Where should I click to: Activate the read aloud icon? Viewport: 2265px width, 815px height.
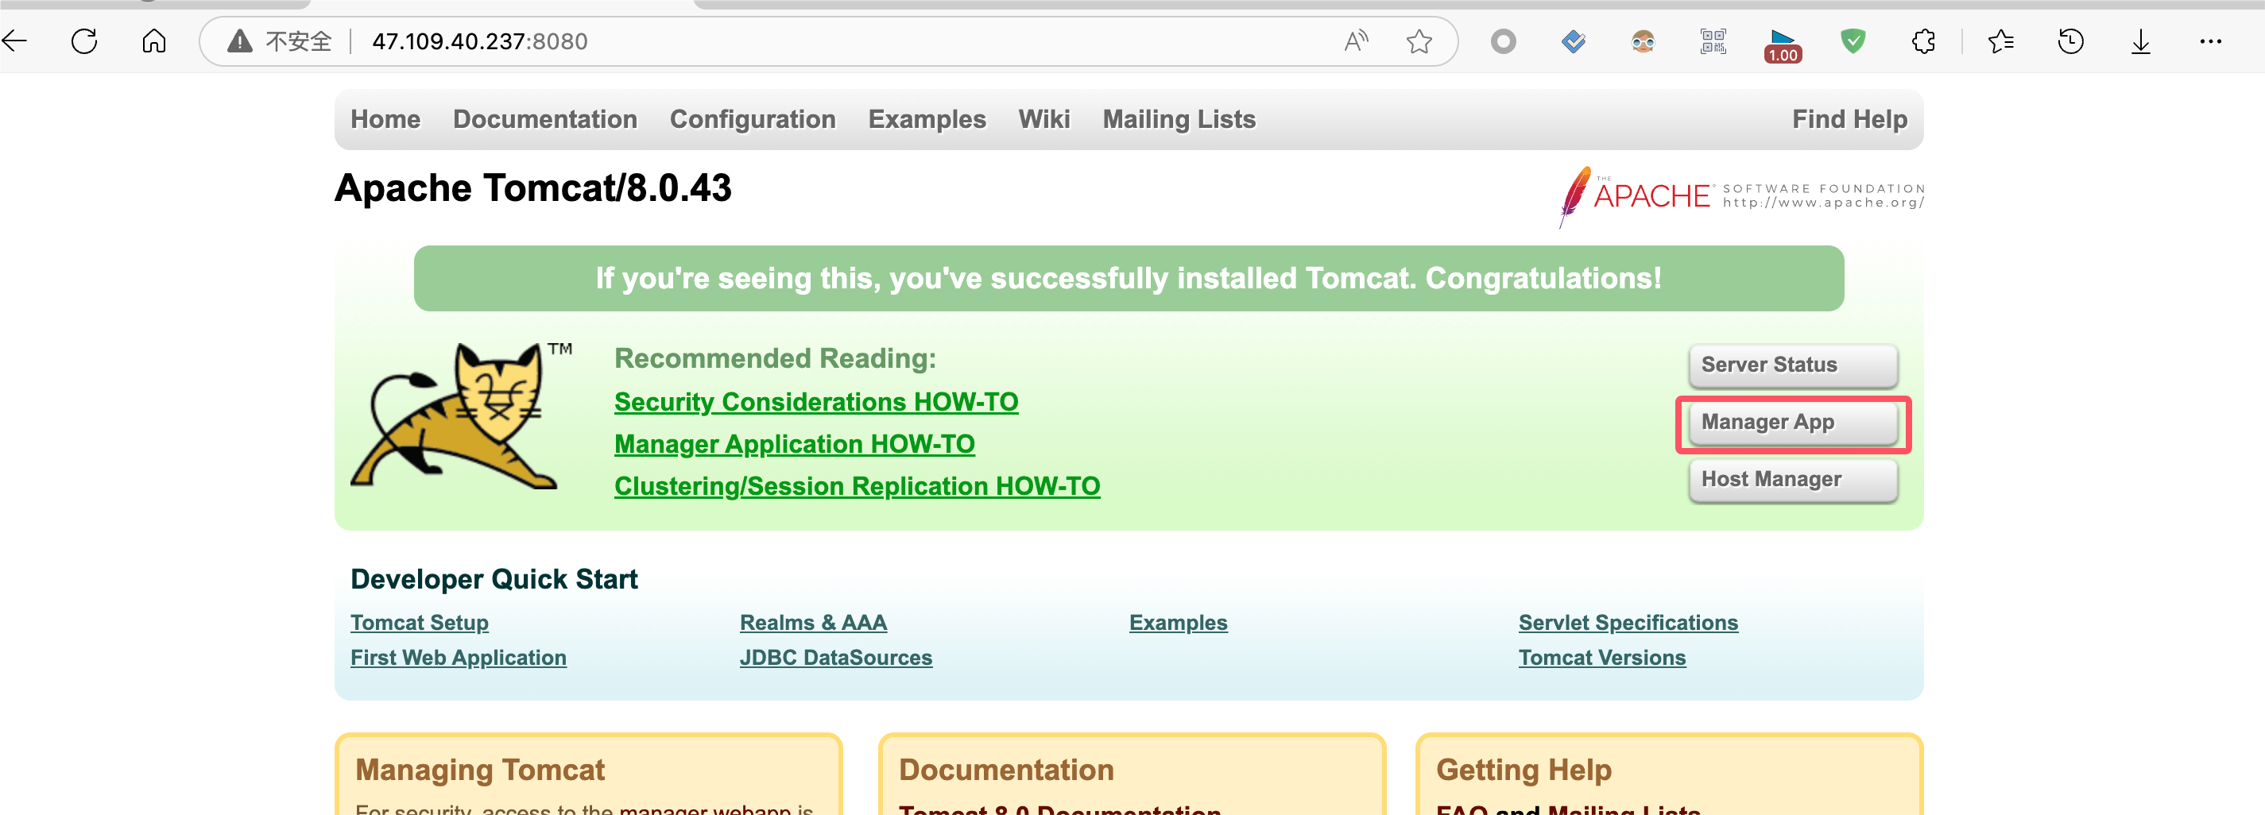coord(1356,41)
